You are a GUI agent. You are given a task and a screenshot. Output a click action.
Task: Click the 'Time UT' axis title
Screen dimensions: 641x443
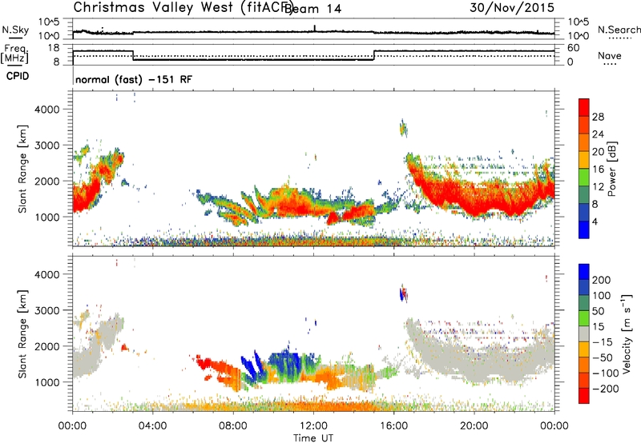tap(313, 437)
